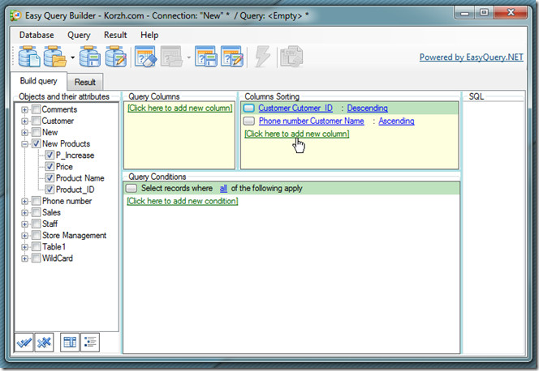Viewport: 539px width, 371px height.
Task: Expand the Sales tree node
Action: pyautogui.click(x=24, y=212)
